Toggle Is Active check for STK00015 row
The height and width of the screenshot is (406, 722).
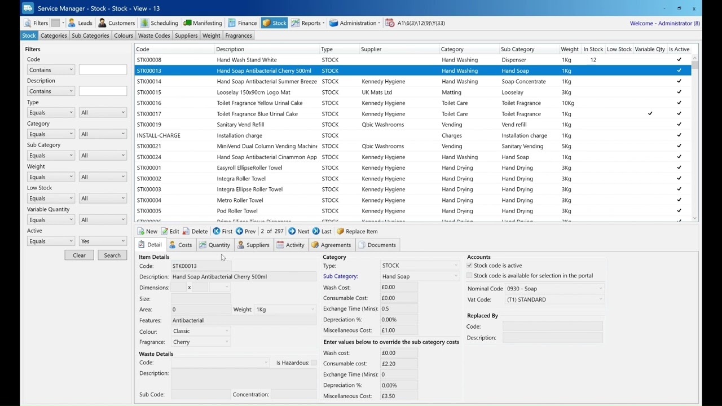[679, 92]
